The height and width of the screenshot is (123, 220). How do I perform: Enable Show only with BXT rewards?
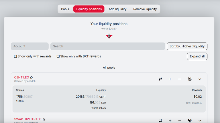[58, 56]
